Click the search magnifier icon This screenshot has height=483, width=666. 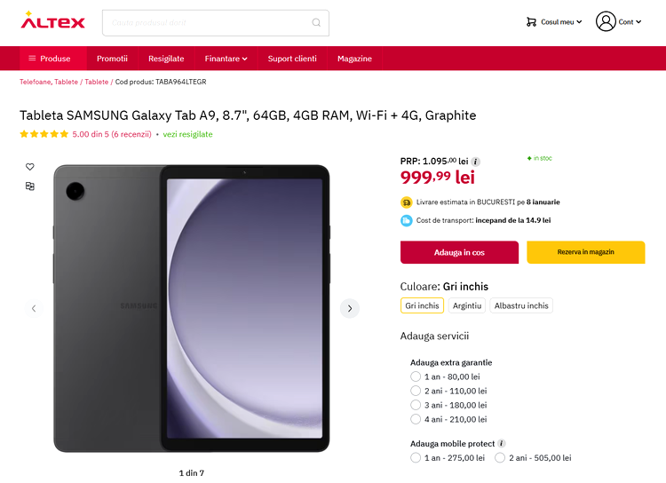(316, 22)
